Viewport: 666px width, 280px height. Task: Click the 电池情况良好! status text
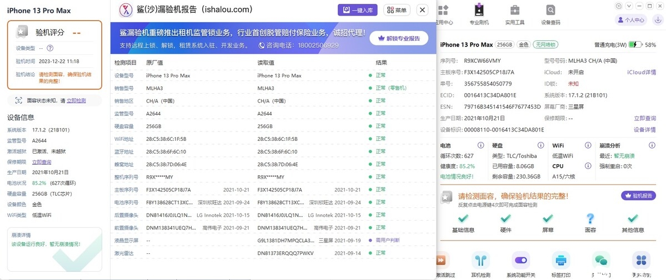pos(457,176)
